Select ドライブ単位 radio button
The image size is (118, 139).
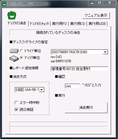(21, 51)
